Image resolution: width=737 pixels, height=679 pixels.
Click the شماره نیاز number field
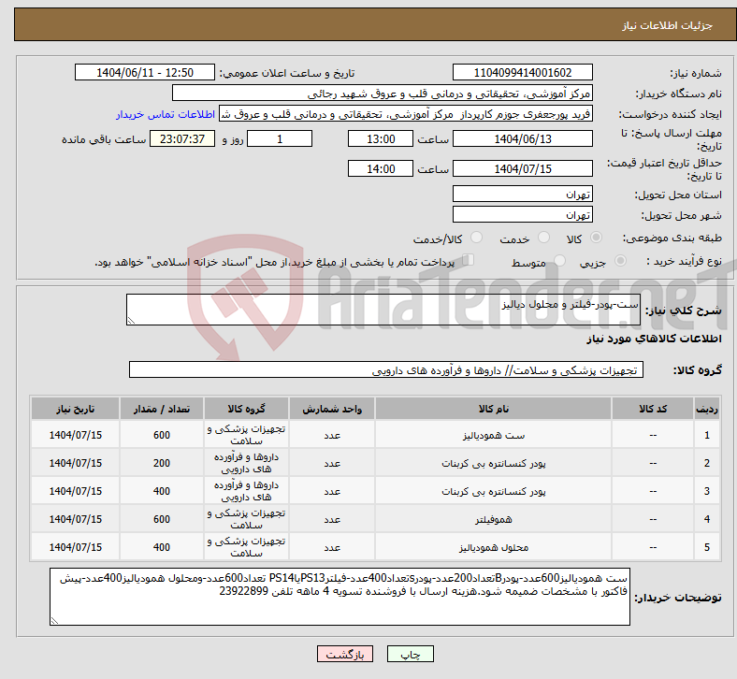pos(522,73)
